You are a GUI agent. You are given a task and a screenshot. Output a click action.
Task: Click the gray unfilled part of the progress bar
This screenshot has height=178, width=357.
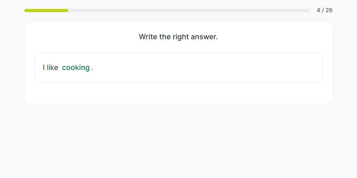(189, 11)
